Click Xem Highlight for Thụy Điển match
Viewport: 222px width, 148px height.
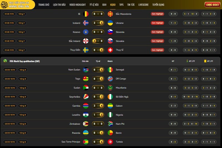(x=157, y=50)
